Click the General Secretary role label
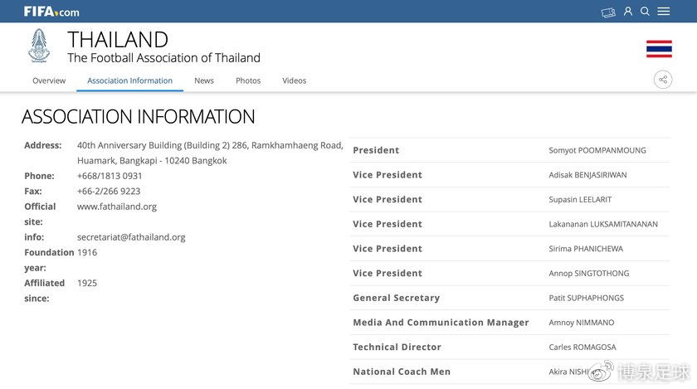This screenshot has width=697, height=389. tap(397, 298)
